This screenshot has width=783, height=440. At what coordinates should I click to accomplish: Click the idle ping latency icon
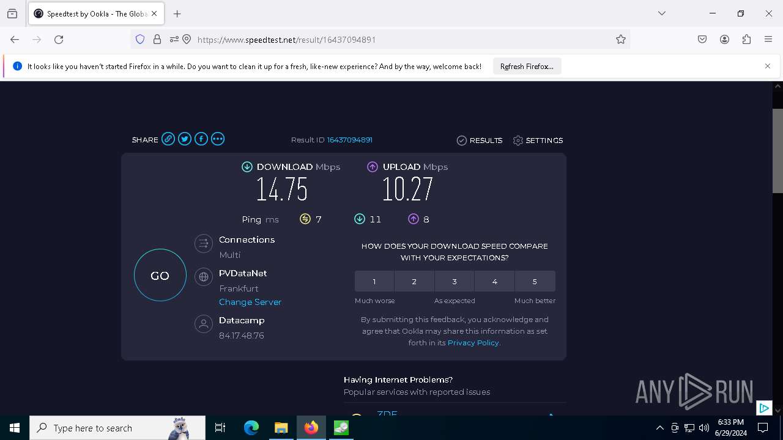coord(305,219)
